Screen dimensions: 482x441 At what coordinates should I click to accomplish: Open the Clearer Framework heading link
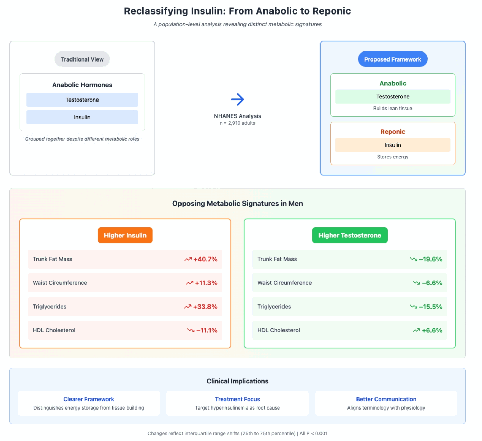point(89,399)
